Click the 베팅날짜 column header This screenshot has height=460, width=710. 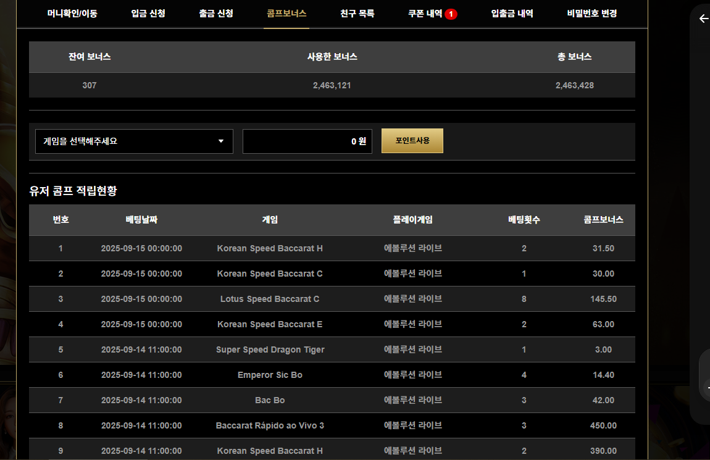tap(141, 220)
